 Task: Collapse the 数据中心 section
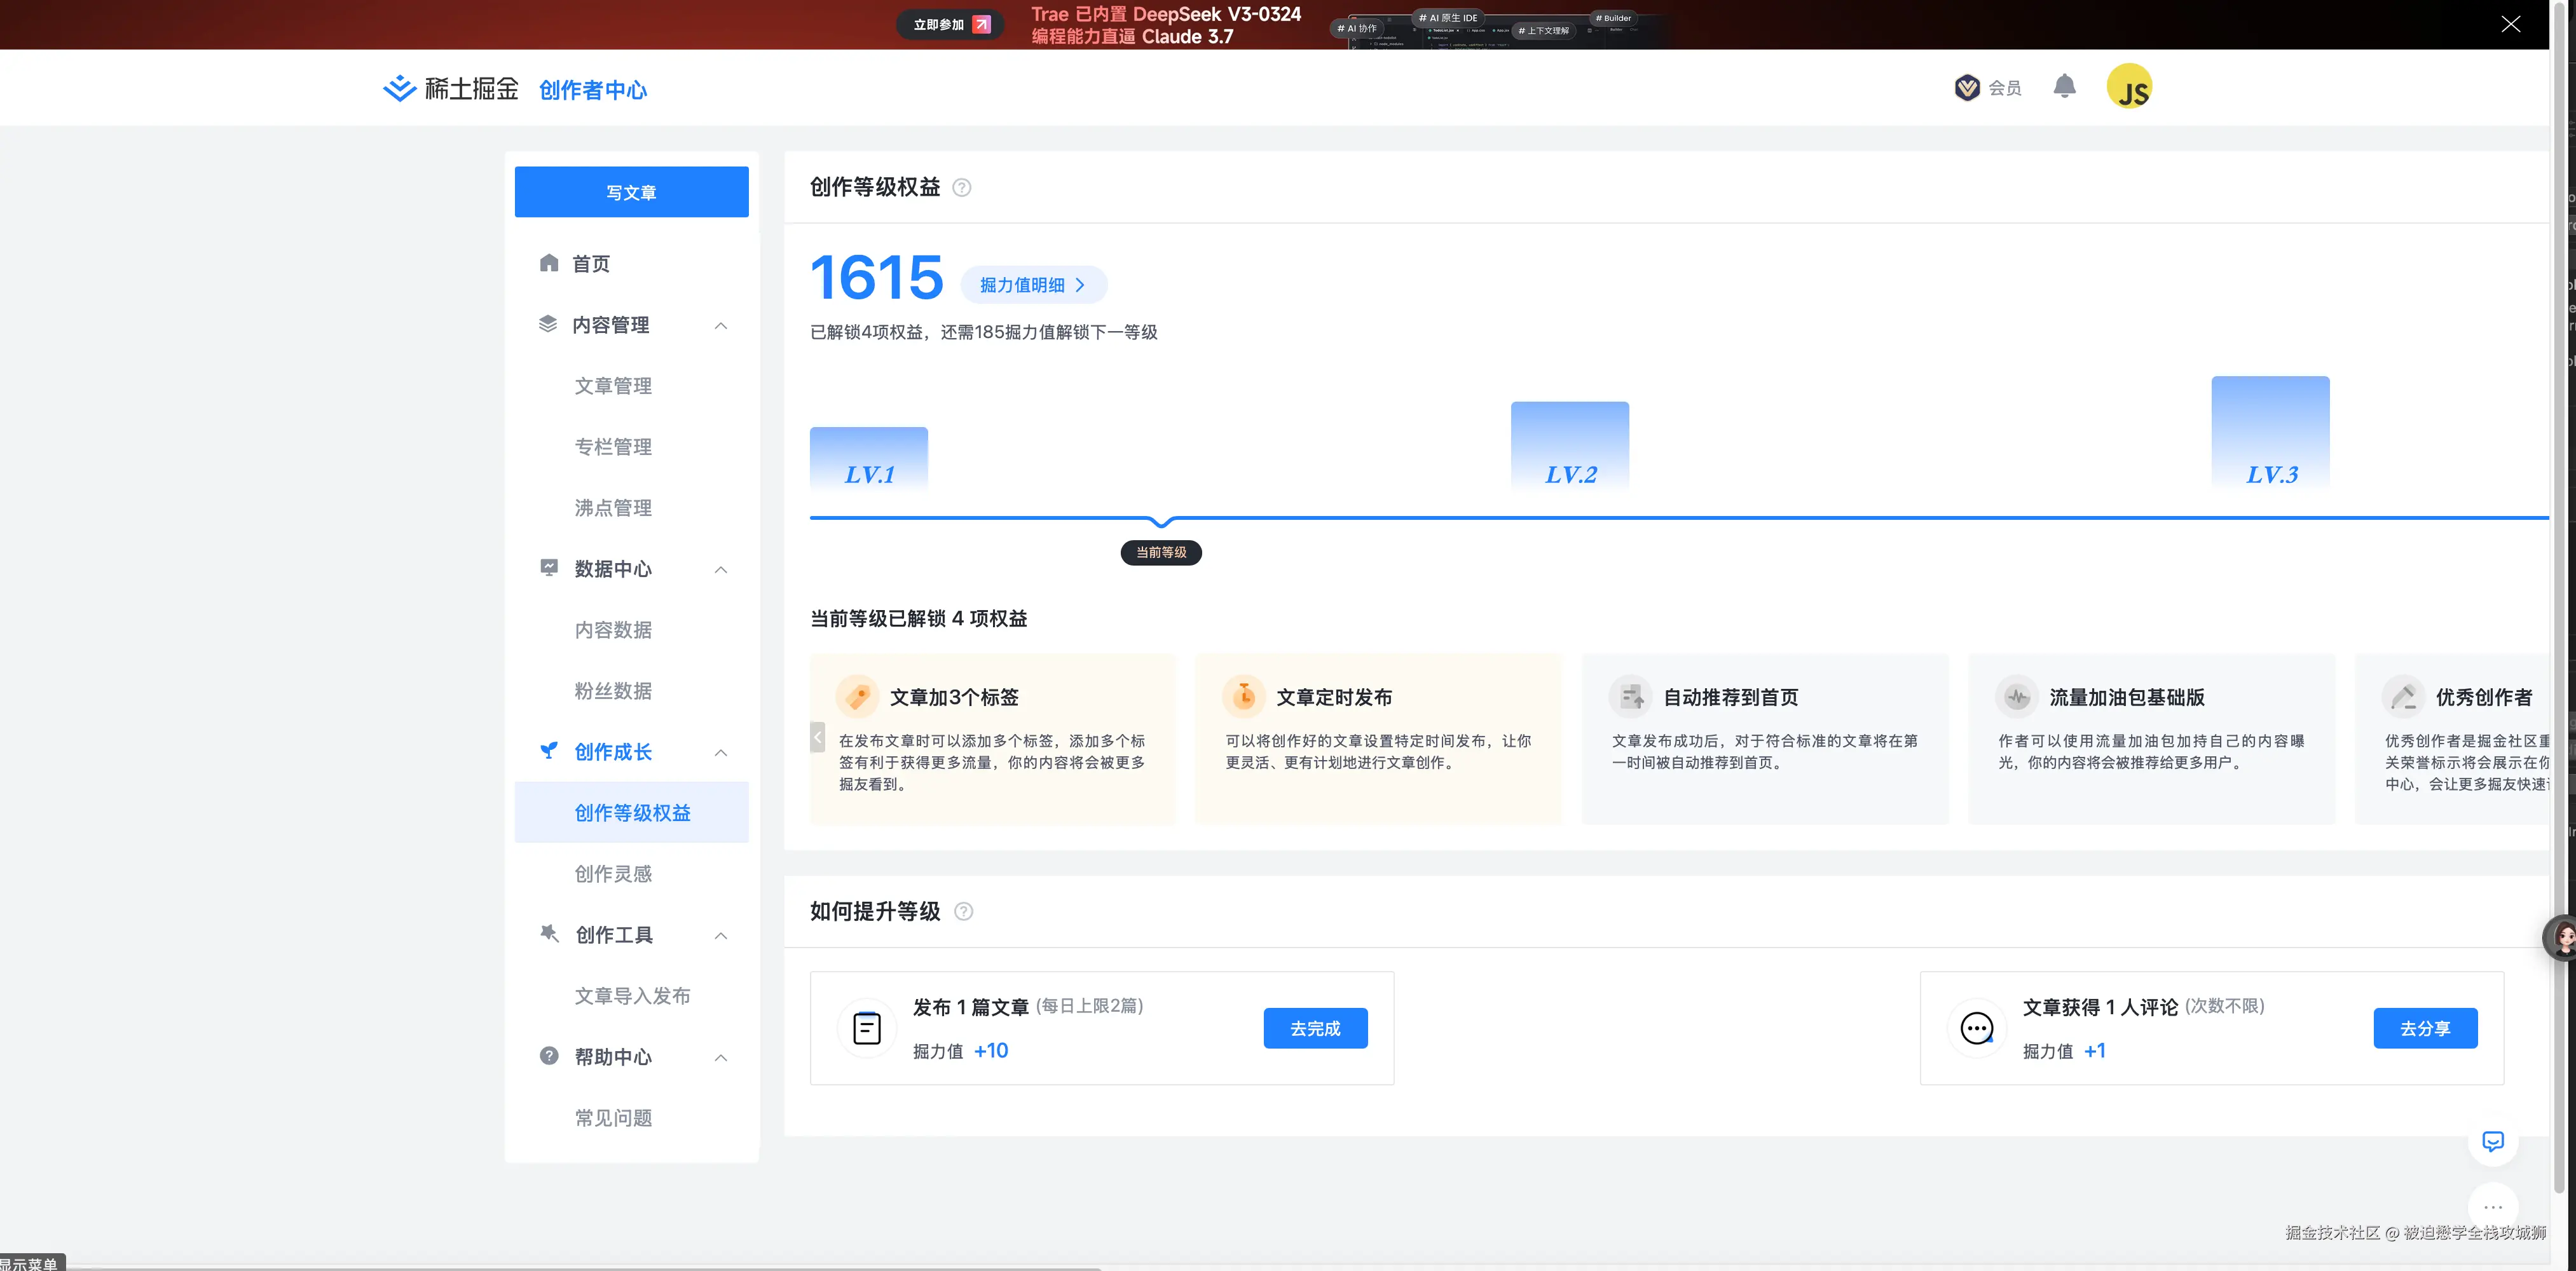[x=721, y=569]
